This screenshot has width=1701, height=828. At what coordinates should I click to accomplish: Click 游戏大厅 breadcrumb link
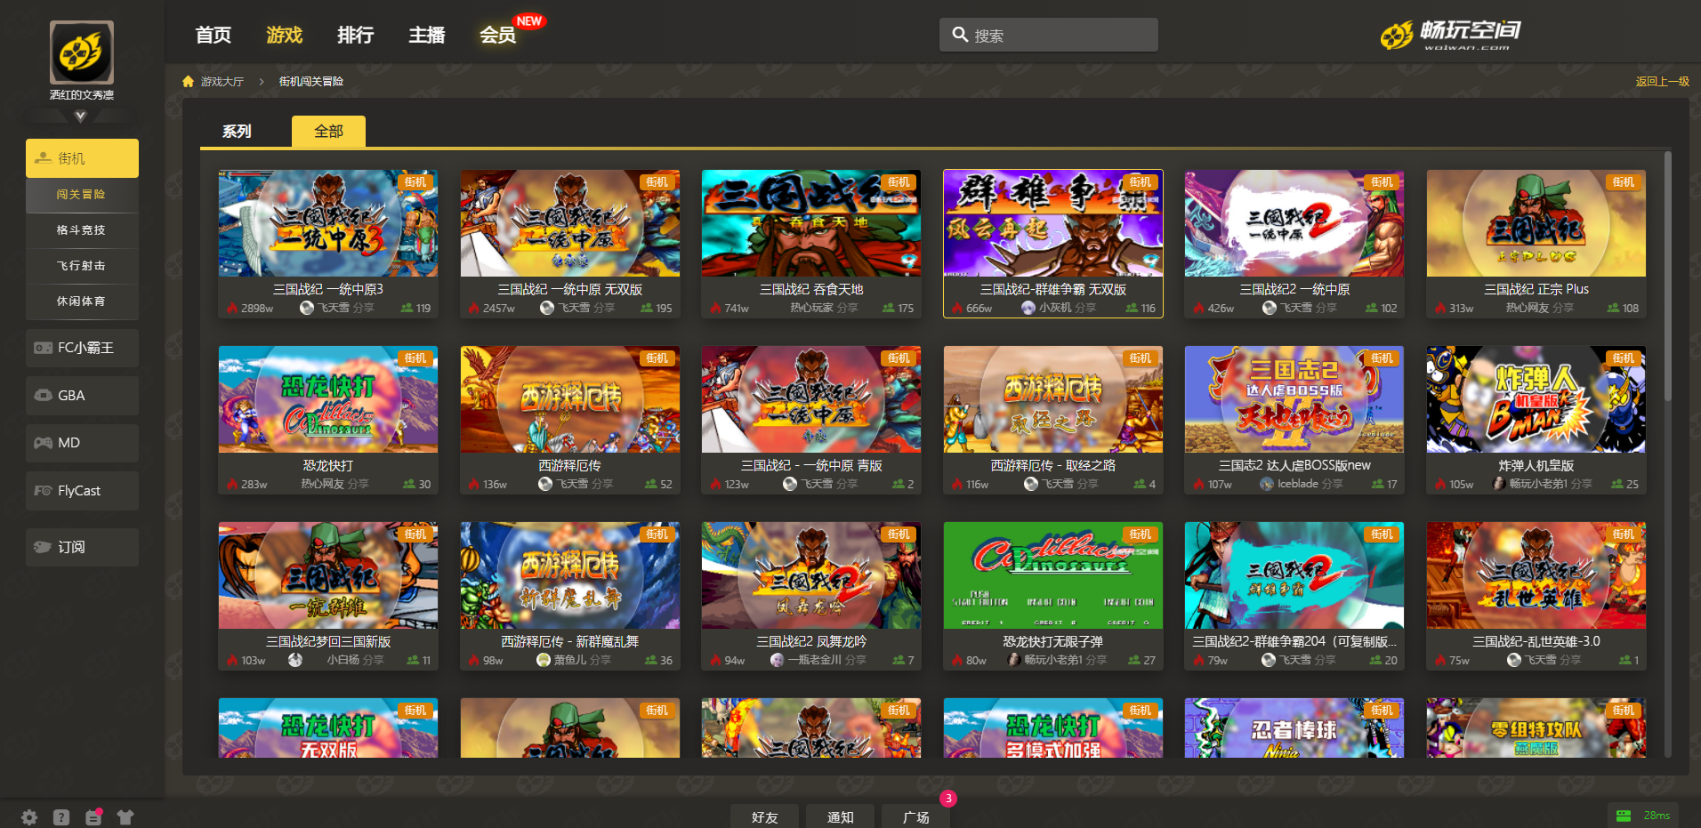222,81
